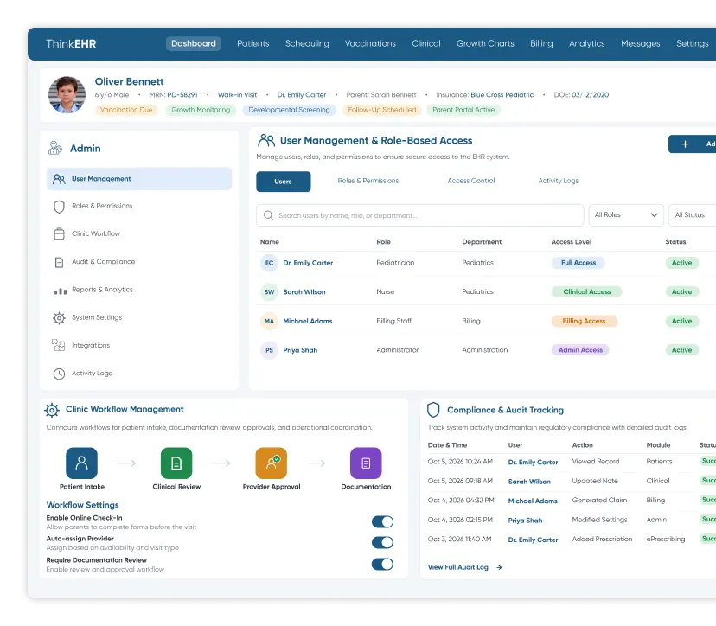This screenshot has width=716, height=626.
Task: Click the ThinkEHR logo
Action: tap(71, 44)
